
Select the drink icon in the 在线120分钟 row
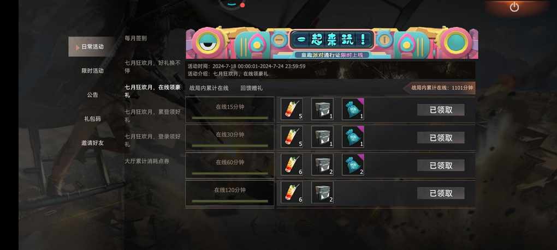(292, 192)
